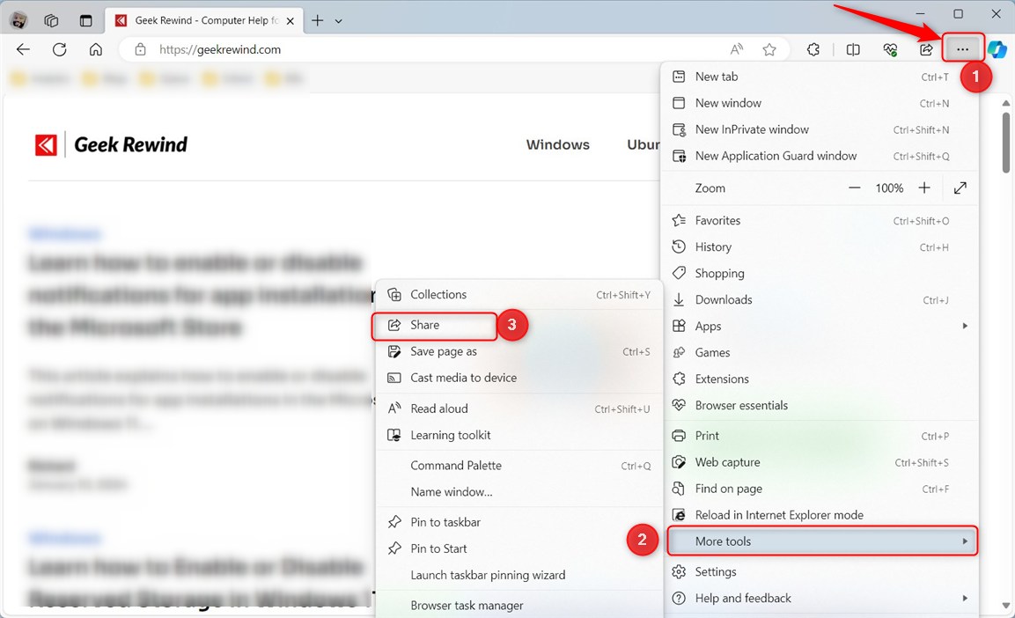Start Read aloud from the address bar icon
1015x618 pixels.
pyautogui.click(x=736, y=49)
